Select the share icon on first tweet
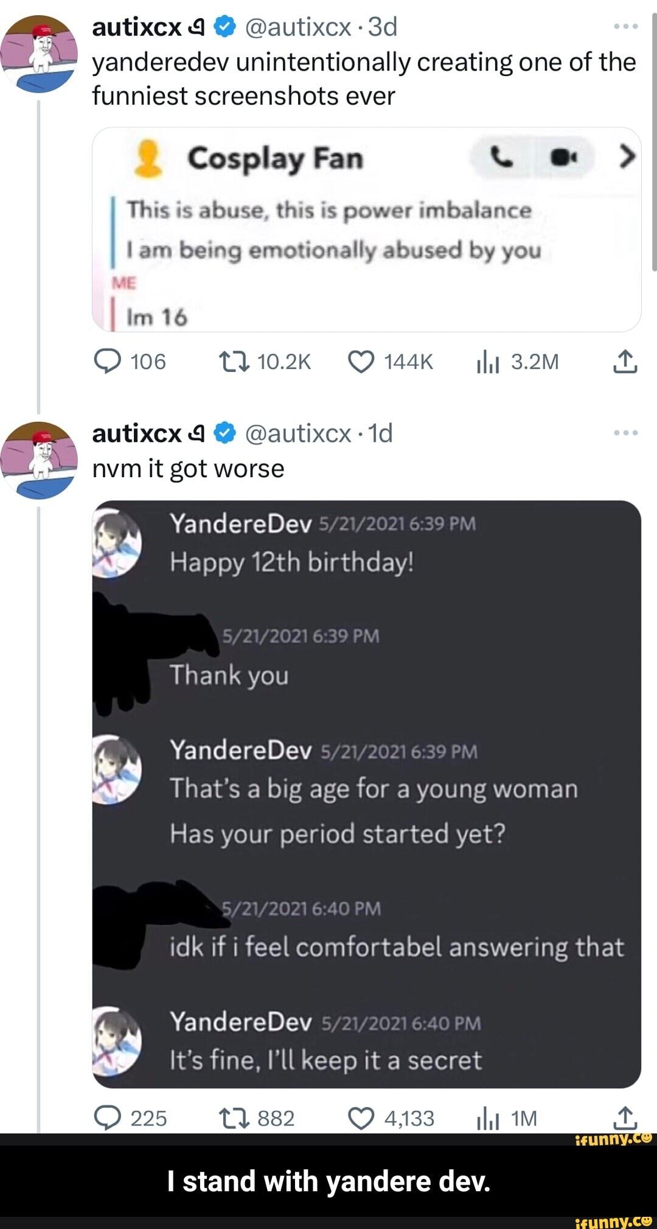The width and height of the screenshot is (657, 1229). coord(627,360)
